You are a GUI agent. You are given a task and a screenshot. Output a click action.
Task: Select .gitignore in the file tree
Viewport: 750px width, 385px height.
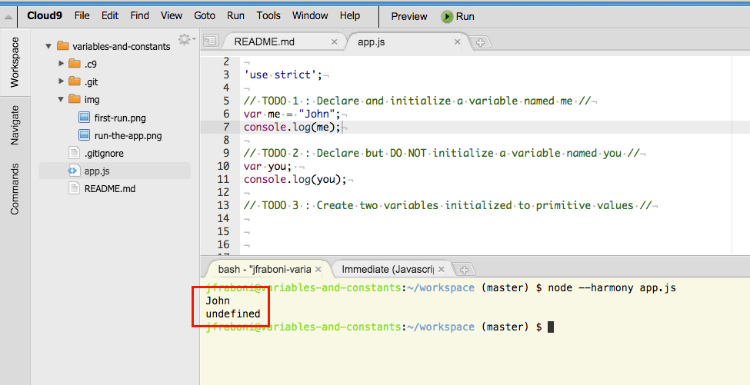[x=104, y=154]
